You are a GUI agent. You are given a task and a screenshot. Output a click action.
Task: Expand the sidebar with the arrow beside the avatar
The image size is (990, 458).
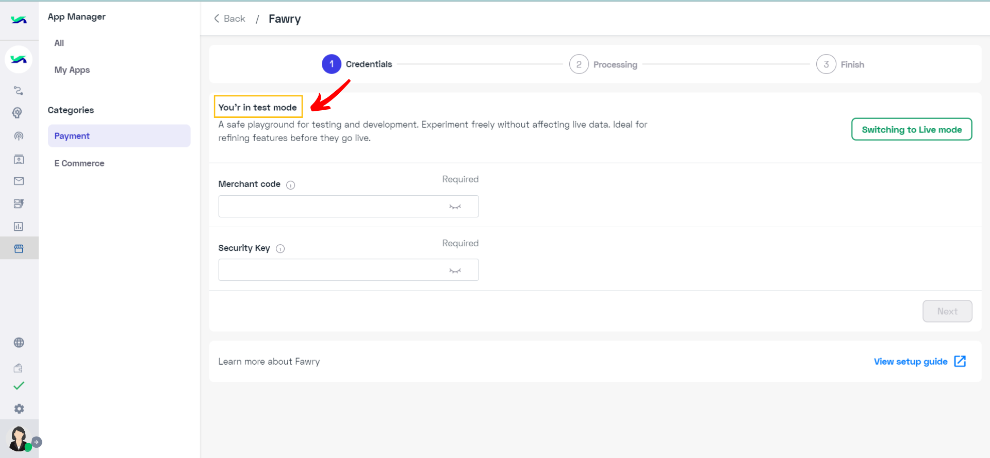pos(37,442)
